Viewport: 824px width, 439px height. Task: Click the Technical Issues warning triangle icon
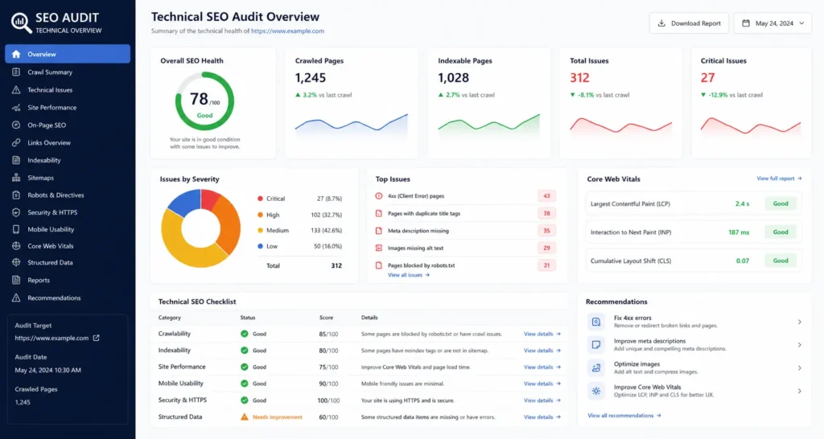16,90
